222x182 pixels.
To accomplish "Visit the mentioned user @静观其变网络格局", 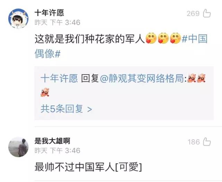I will 143,78.
